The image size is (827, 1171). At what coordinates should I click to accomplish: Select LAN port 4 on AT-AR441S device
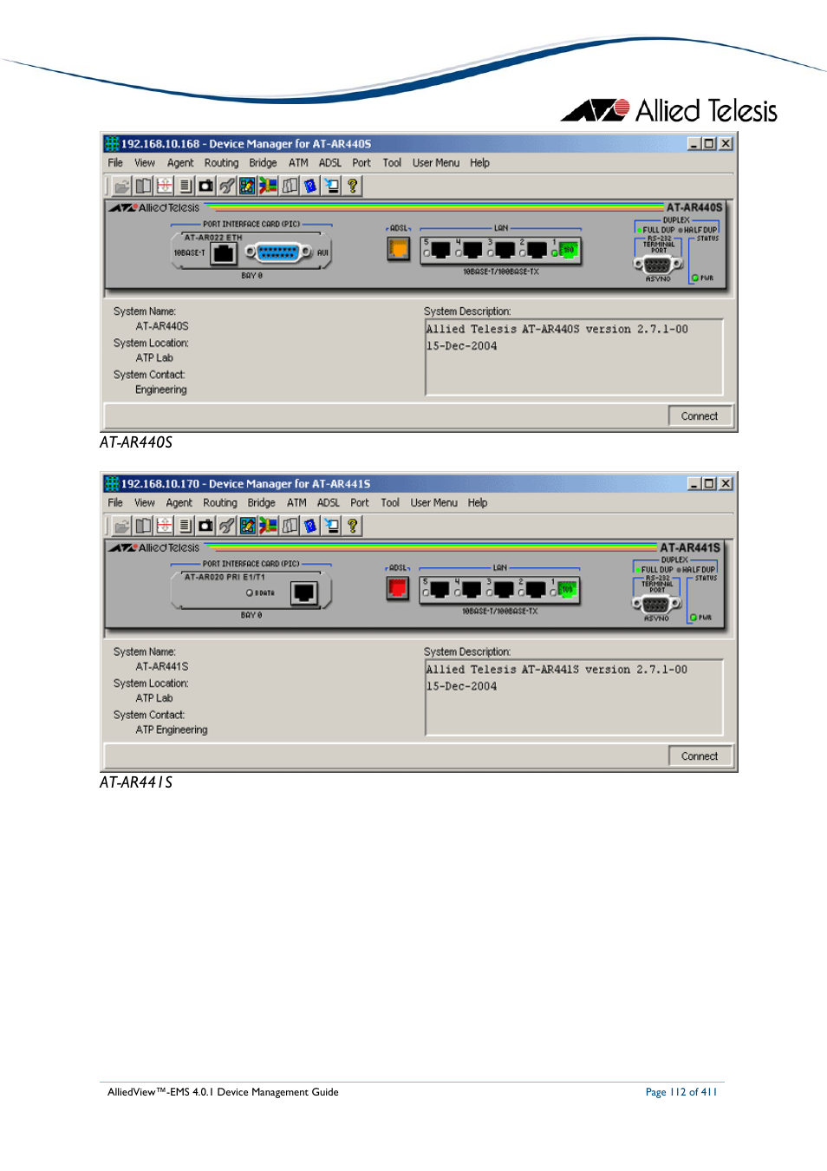point(472,590)
